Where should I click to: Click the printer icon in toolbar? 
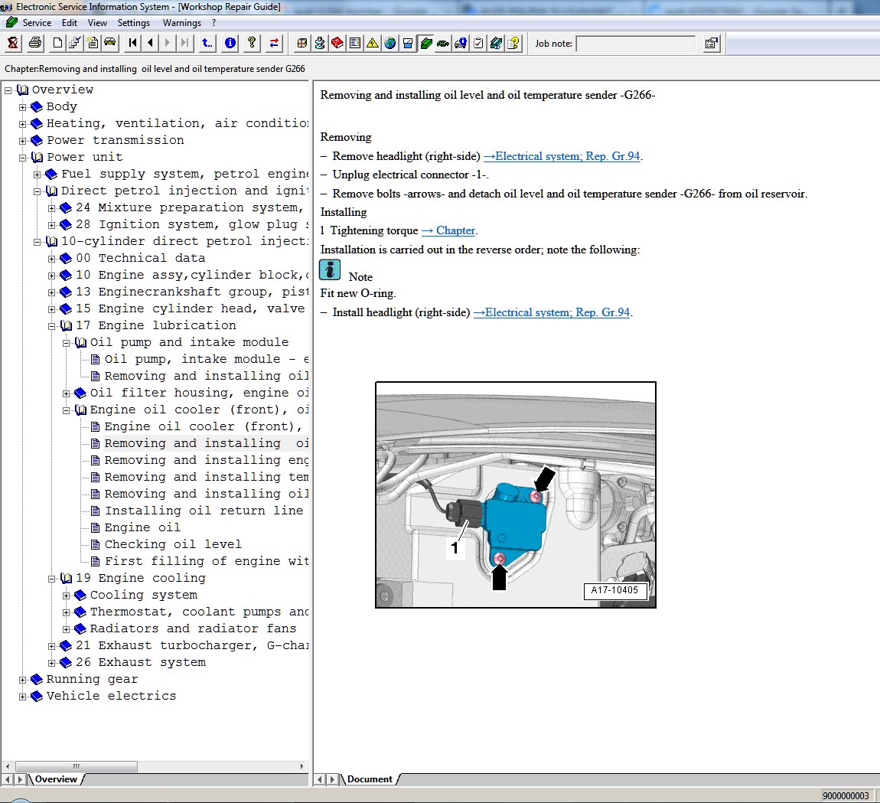34,43
